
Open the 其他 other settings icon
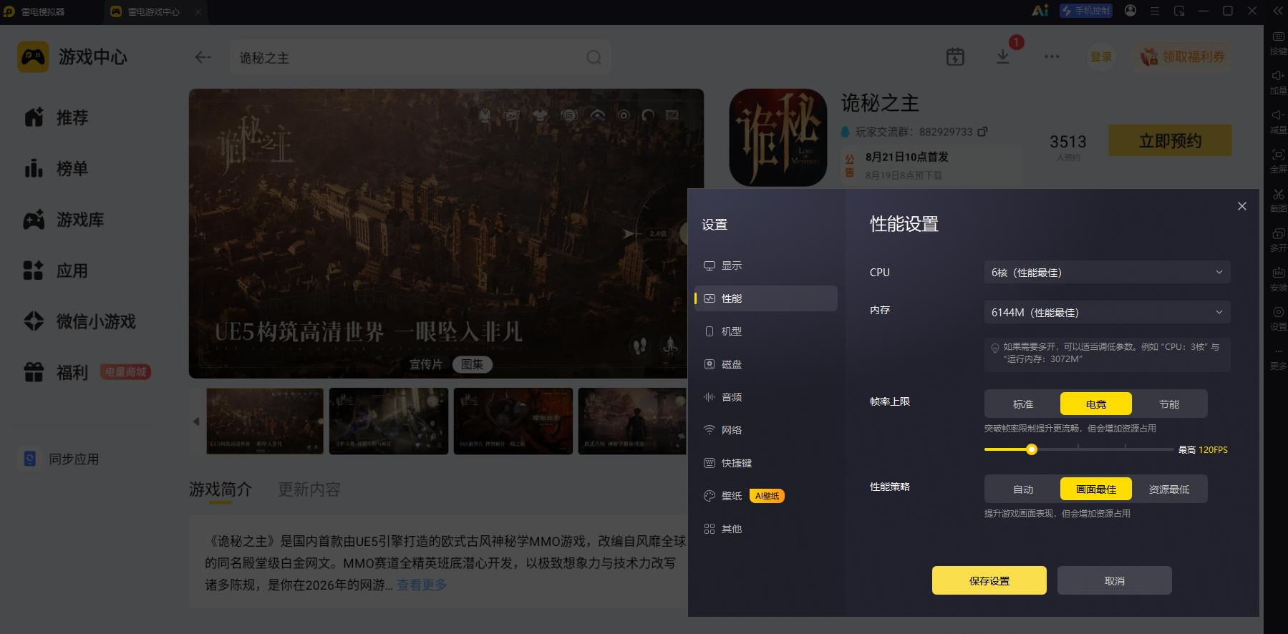pyautogui.click(x=710, y=529)
